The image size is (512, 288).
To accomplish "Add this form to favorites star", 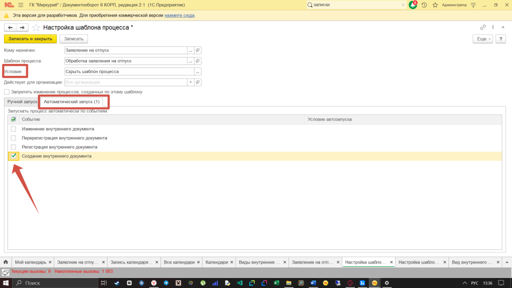I will (x=36, y=27).
